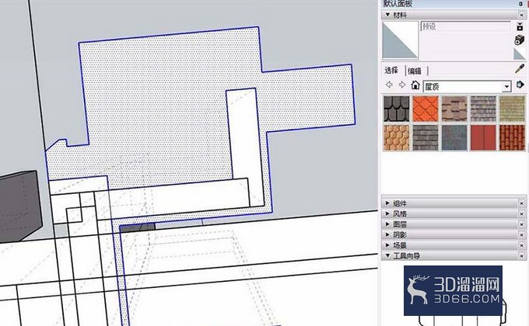The image size is (529, 326).
Task: Pick the blue-gray asphalt roofing material
Action: coord(454,137)
